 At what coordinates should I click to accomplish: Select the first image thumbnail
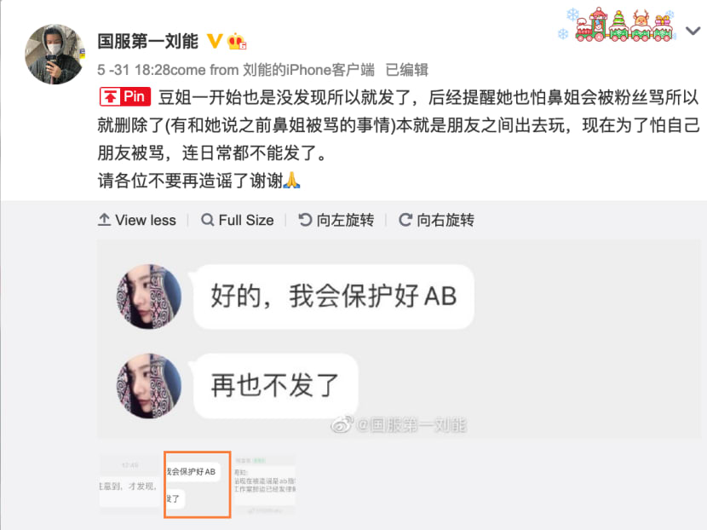(x=129, y=485)
